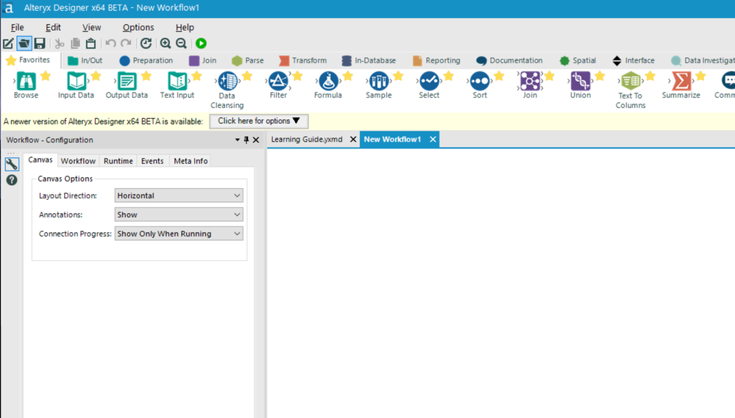Image resolution: width=735 pixels, height=418 pixels.
Task: Open the Annotations dropdown
Action: click(179, 215)
